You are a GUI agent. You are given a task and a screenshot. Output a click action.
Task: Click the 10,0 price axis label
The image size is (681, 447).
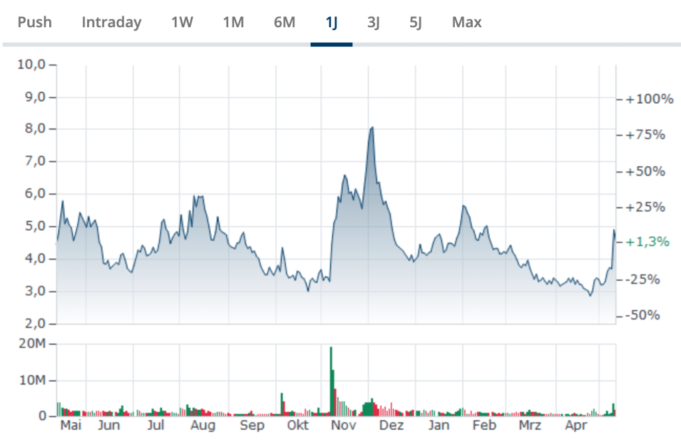click(31, 65)
